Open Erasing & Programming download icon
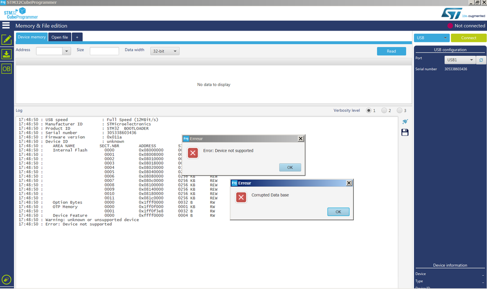 6,54
